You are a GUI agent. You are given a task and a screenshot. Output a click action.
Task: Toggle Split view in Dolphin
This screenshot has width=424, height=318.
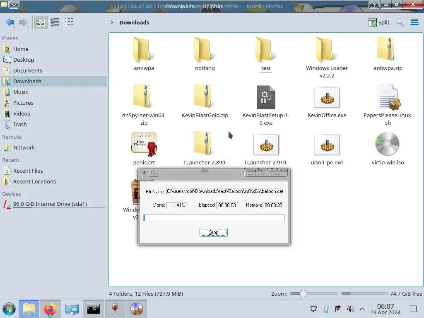click(x=378, y=22)
